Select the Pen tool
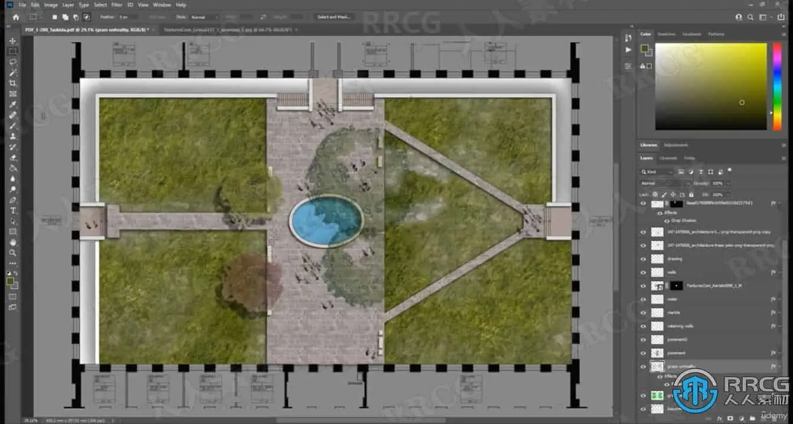 (x=13, y=200)
